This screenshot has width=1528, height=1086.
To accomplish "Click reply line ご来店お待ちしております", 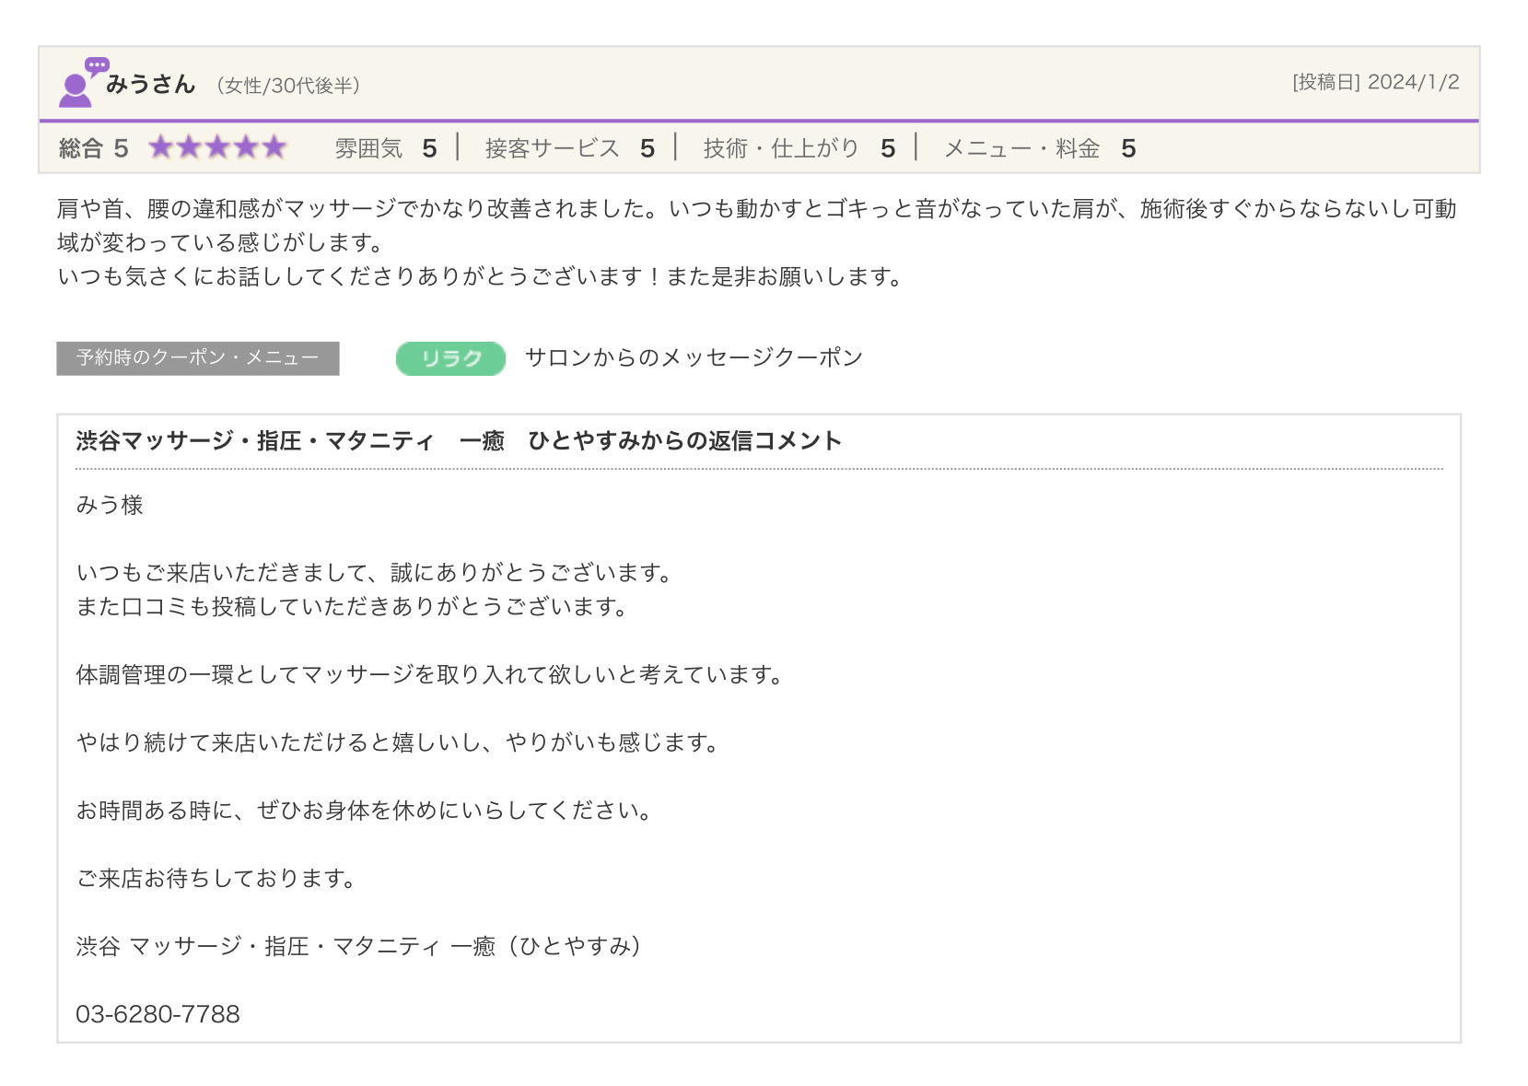I will click(216, 879).
